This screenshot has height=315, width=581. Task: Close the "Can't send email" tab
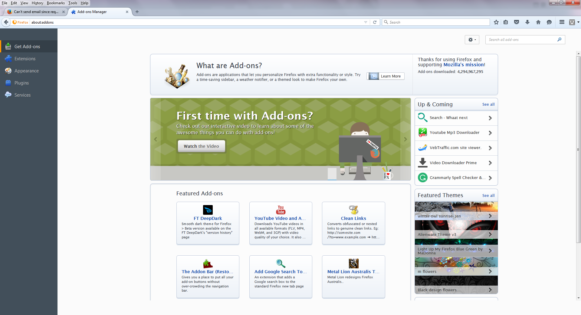point(64,12)
